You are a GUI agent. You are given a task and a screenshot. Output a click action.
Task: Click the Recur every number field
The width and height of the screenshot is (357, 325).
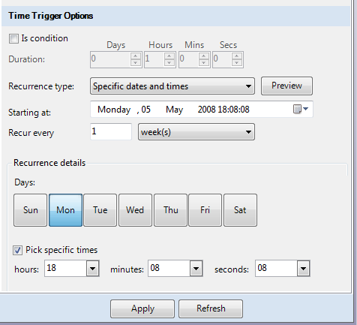[111, 131]
